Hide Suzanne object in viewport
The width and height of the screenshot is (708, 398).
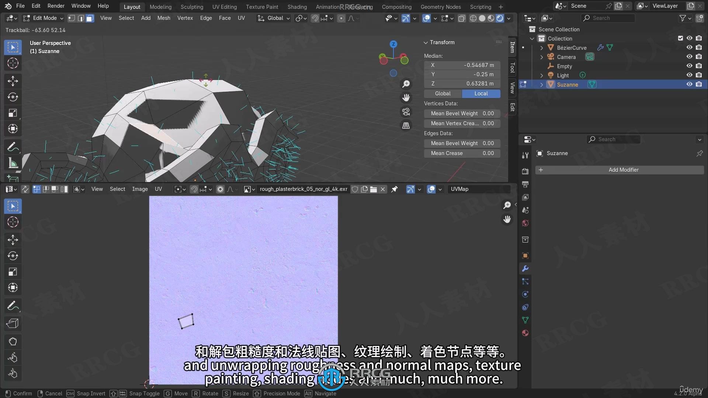tap(689, 84)
